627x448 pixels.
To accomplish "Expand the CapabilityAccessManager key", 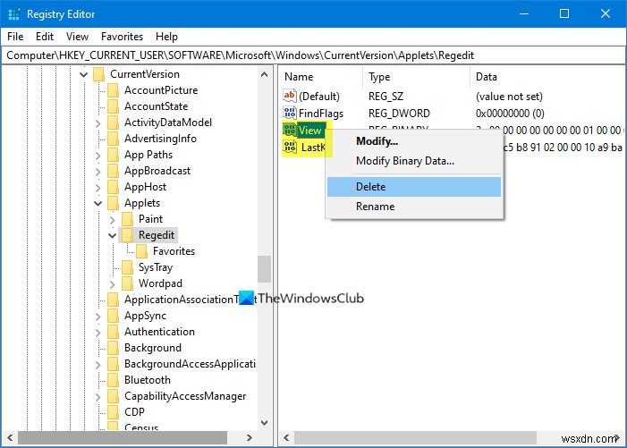I will pyautogui.click(x=98, y=397).
